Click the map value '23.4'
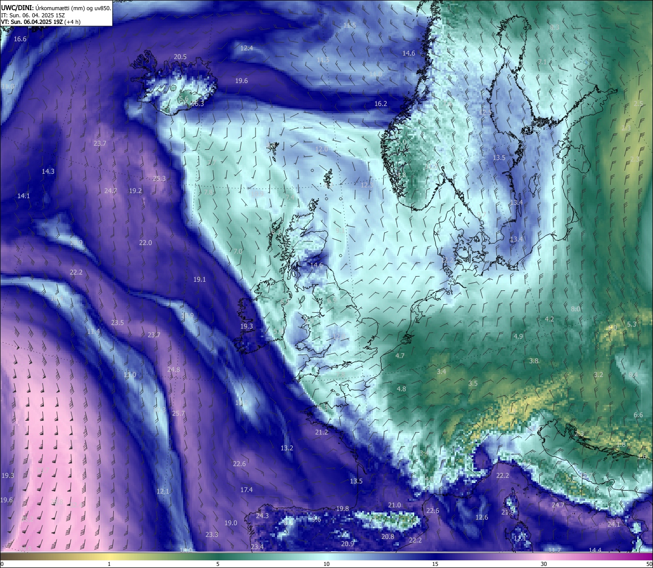 (257, 547)
